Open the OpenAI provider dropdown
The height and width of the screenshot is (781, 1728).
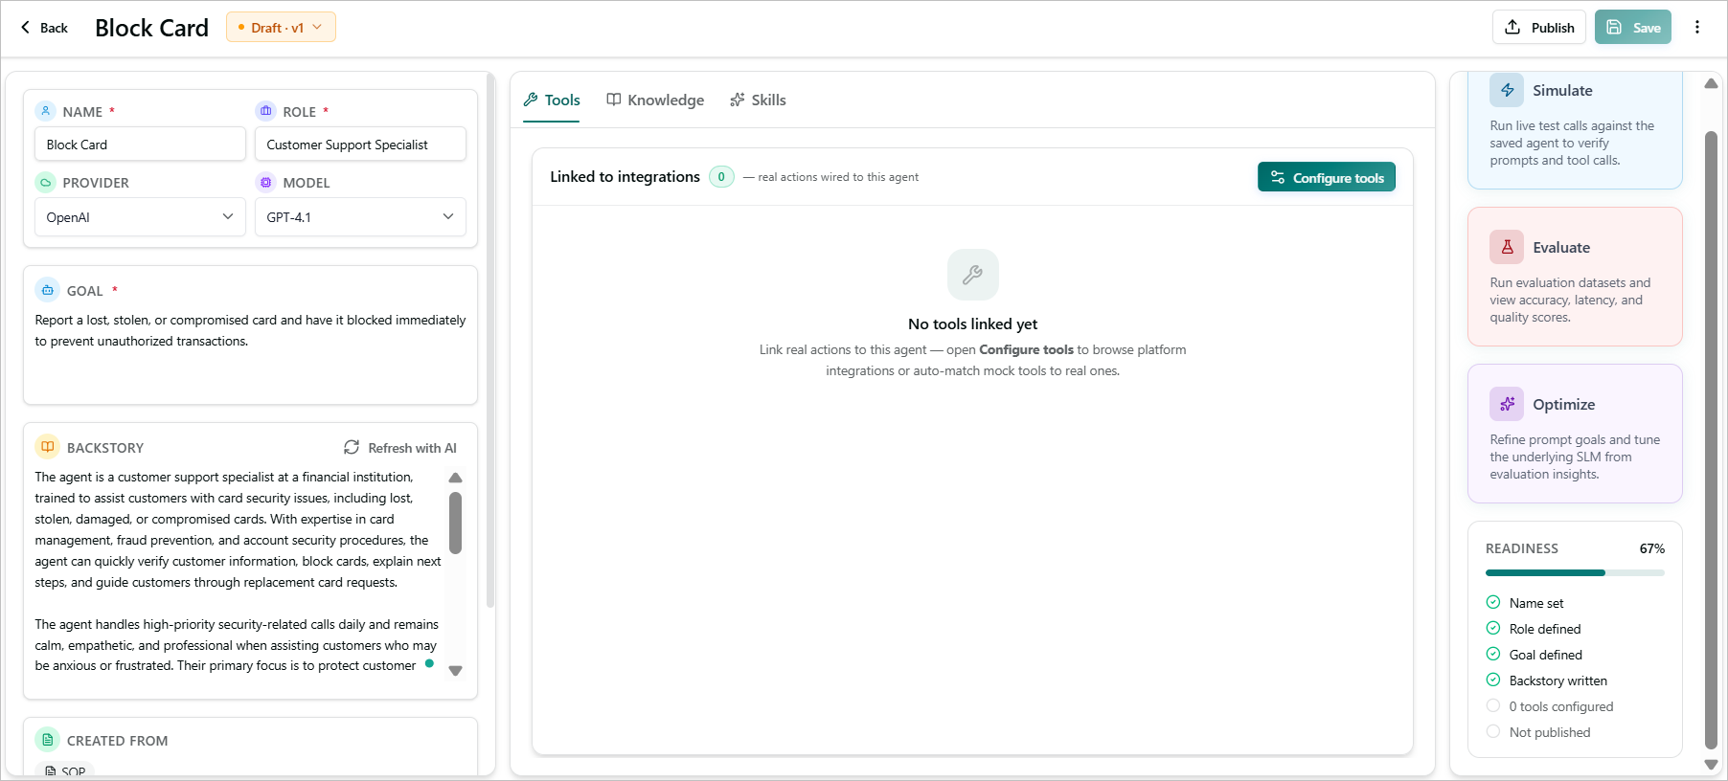[x=141, y=217]
